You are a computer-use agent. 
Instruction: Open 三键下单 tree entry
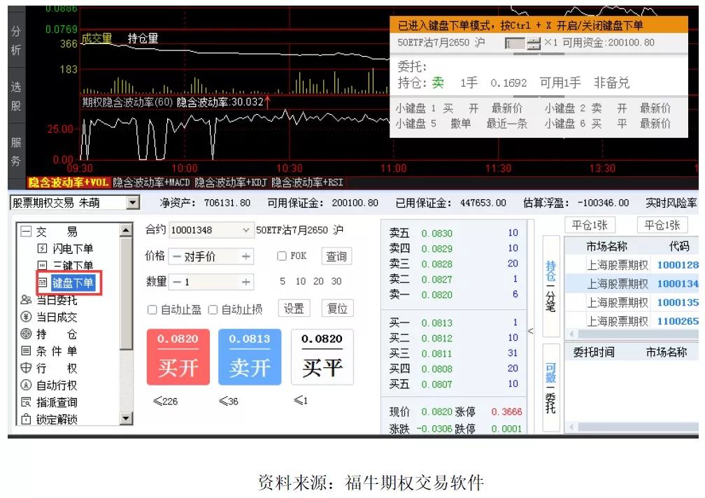(x=73, y=265)
